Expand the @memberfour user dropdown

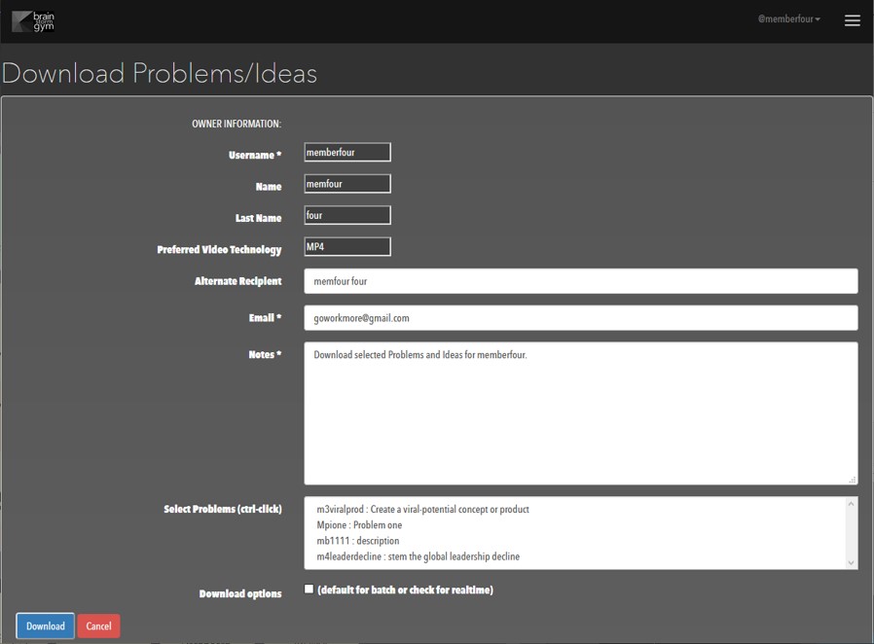(x=788, y=18)
